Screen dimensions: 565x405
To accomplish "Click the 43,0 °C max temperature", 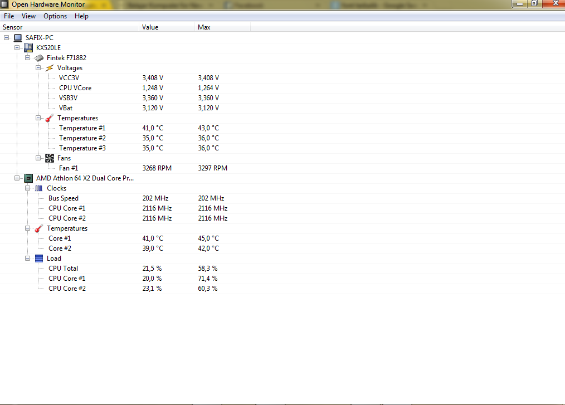I will tap(208, 128).
